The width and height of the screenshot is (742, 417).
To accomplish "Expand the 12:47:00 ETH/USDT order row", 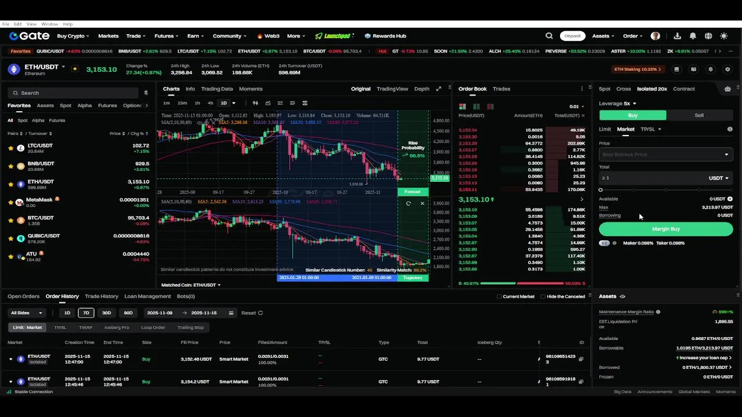I will click(x=10, y=359).
